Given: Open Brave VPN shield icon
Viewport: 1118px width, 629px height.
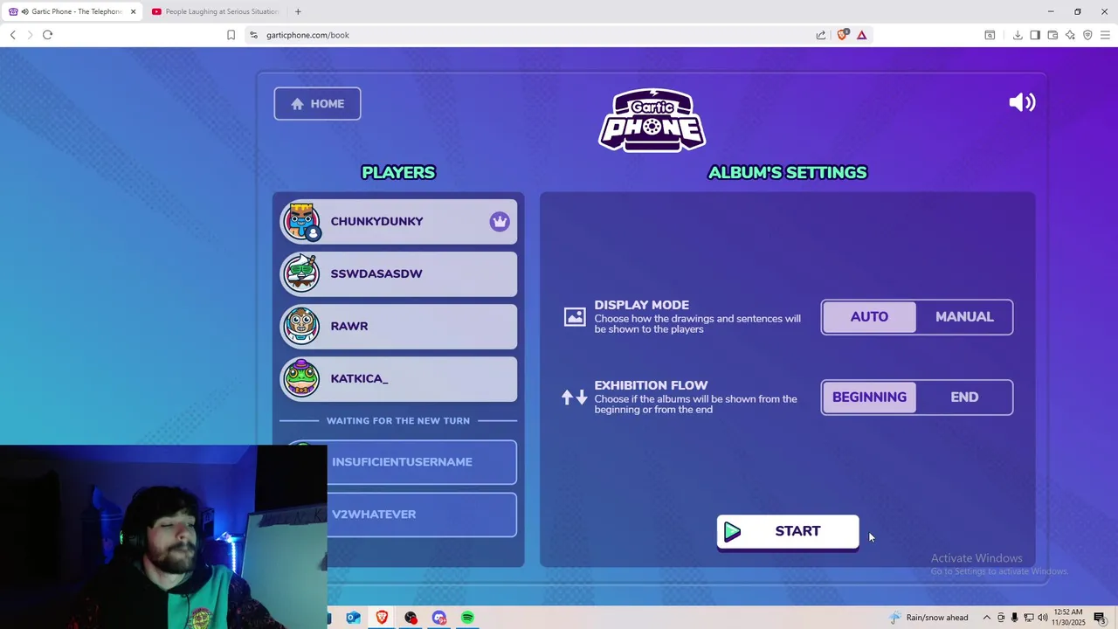Looking at the screenshot, I should click(1087, 35).
